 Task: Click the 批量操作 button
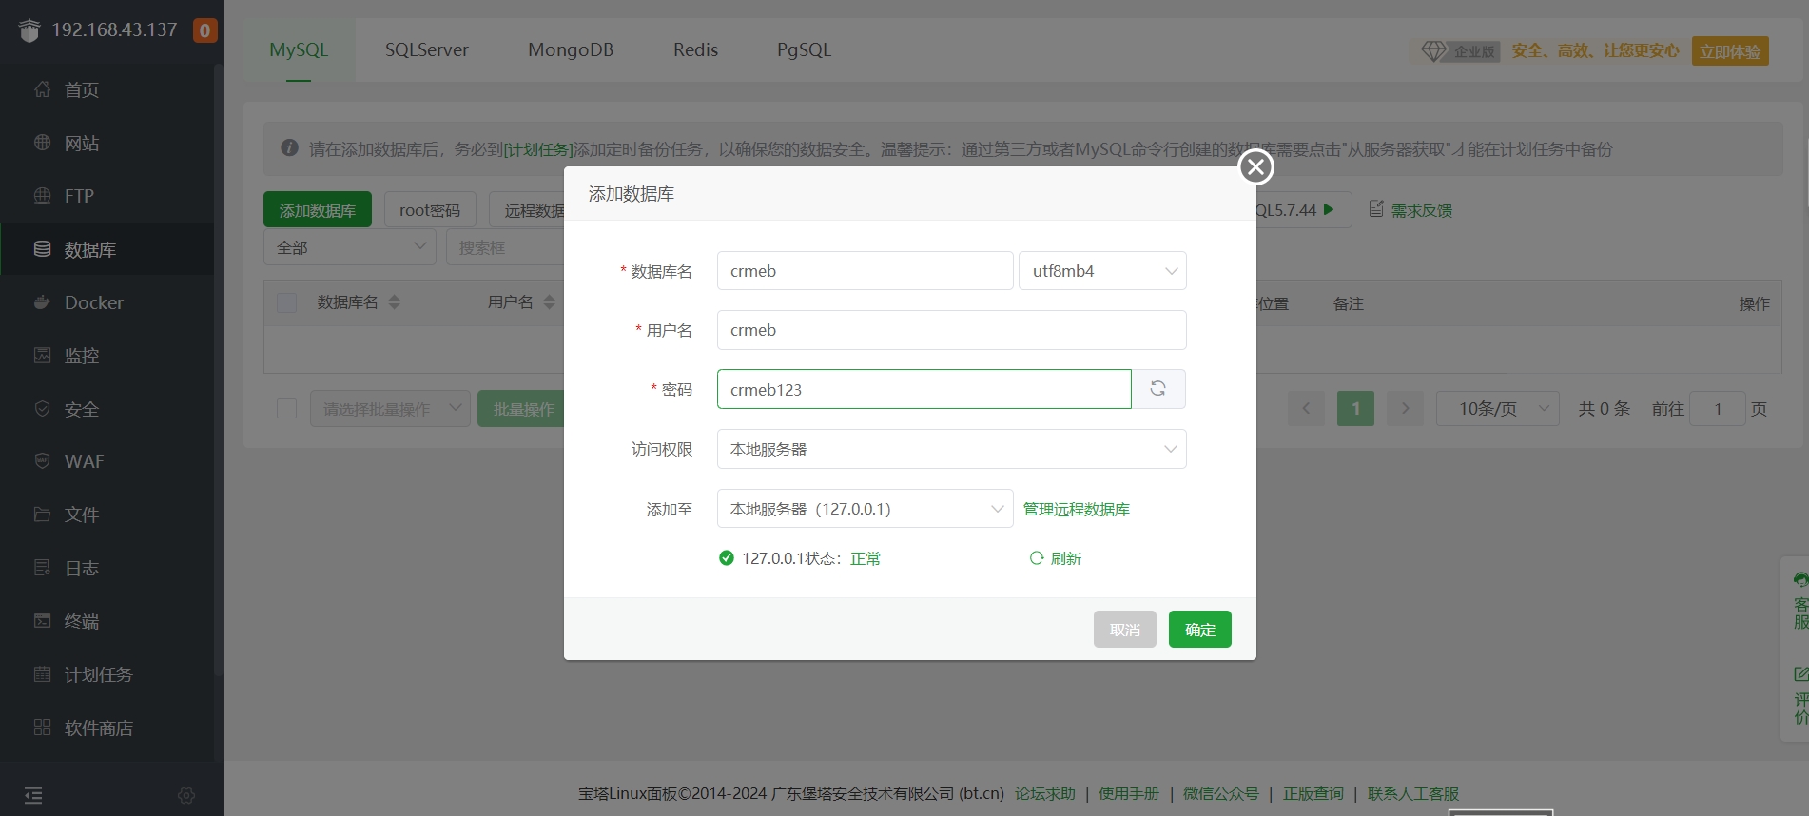click(x=523, y=409)
